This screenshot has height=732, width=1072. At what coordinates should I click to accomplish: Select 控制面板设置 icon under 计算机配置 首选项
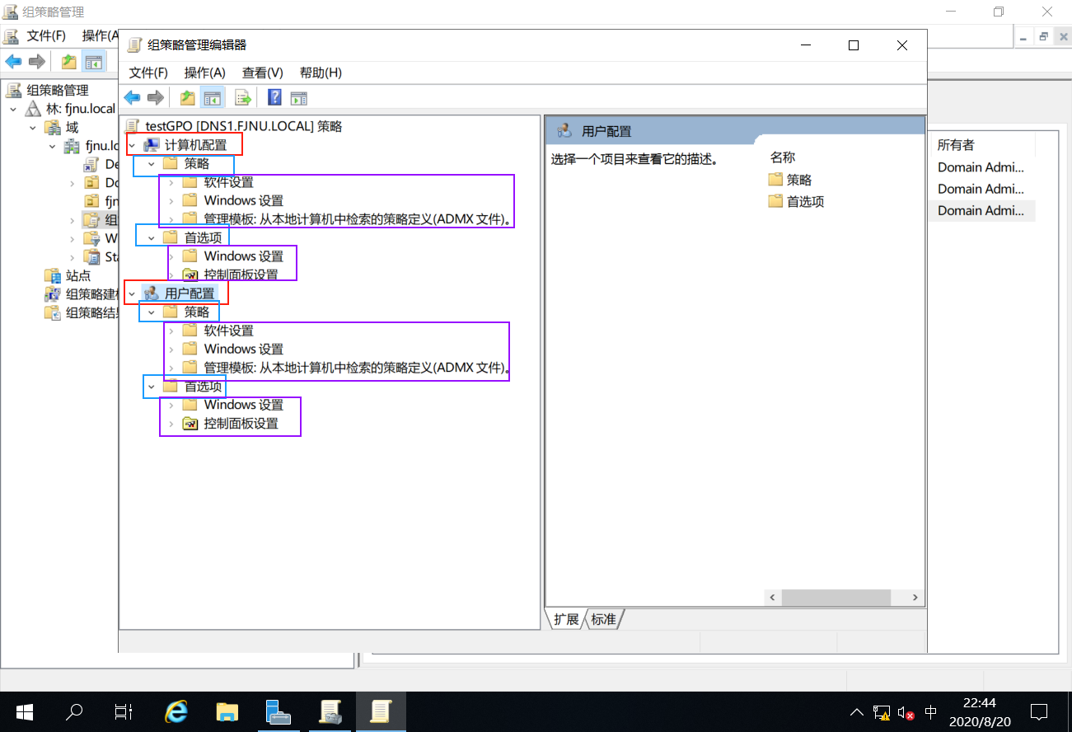[190, 274]
